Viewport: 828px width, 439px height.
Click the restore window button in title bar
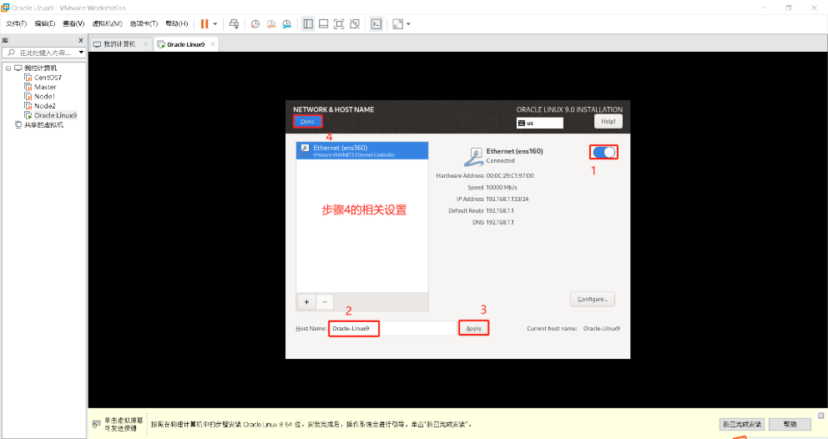[x=789, y=8]
